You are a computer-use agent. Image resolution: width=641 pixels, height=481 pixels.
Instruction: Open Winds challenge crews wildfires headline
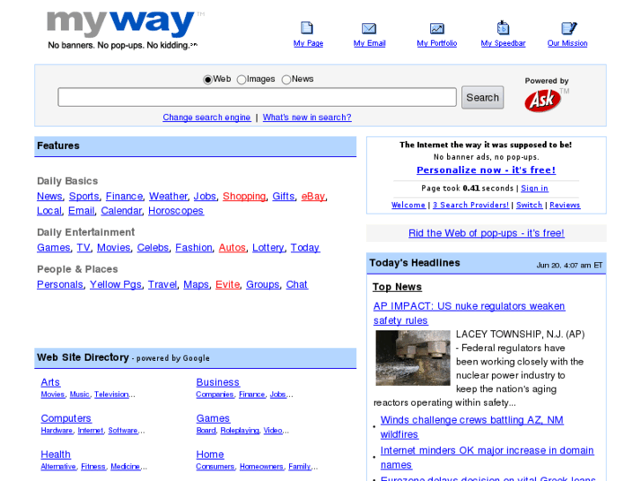pyautogui.click(x=472, y=427)
